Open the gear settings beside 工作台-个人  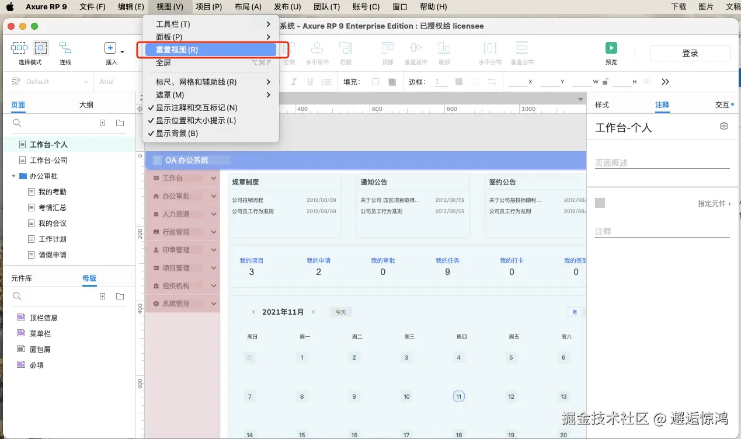coord(724,126)
